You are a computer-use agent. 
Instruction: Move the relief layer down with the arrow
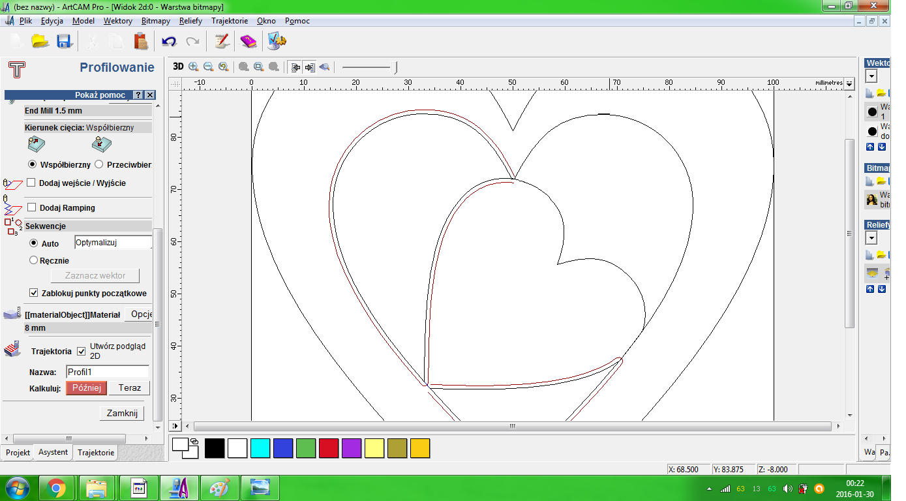(x=881, y=289)
